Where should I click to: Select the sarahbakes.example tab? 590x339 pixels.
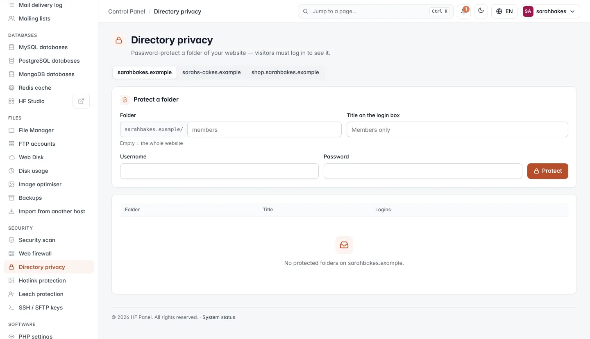[145, 72]
